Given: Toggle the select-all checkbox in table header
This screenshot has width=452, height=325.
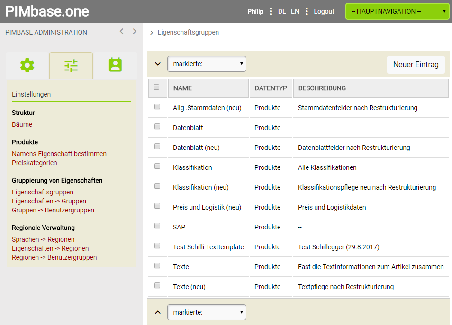Looking at the screenshot, I should pyautogui.click(x=157, y=88).
